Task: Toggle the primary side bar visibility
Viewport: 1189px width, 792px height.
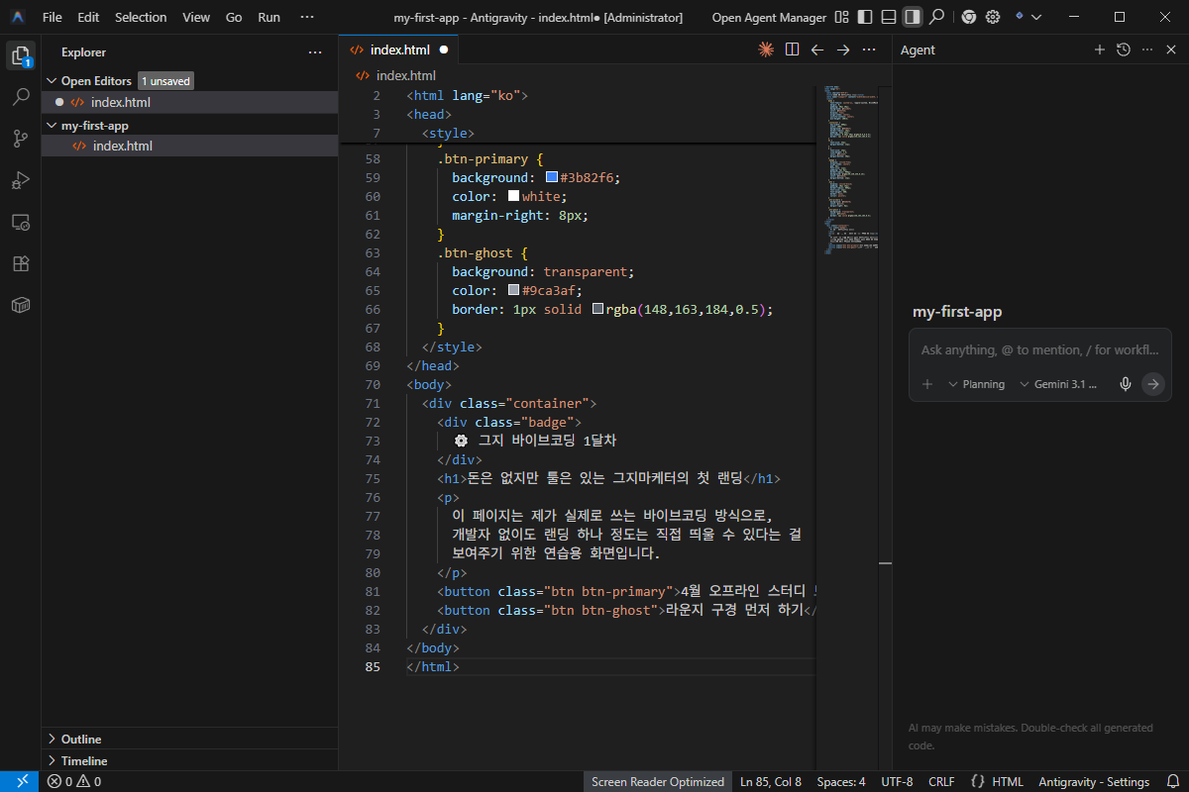Action: 865,17
